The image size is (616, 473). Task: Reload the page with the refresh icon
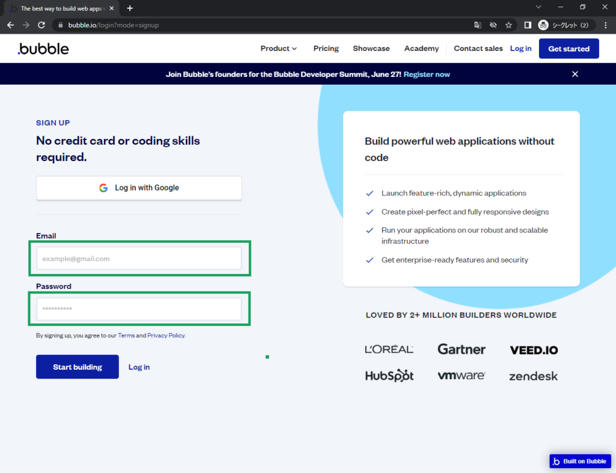click(x=42, y=25)
